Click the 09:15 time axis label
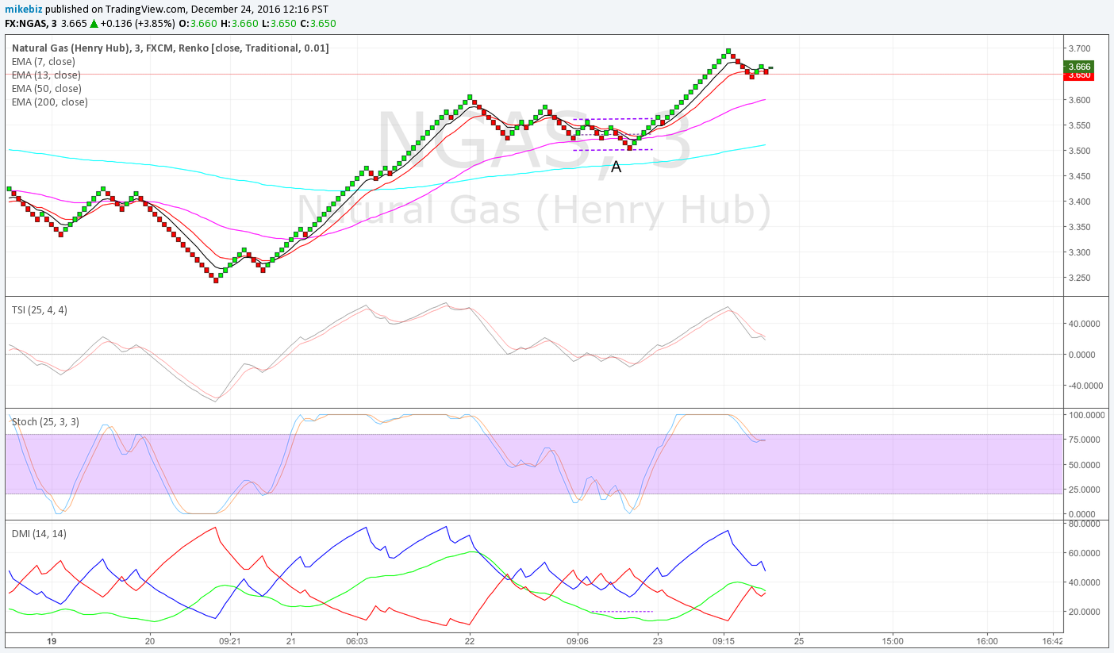 pos(724,640)
